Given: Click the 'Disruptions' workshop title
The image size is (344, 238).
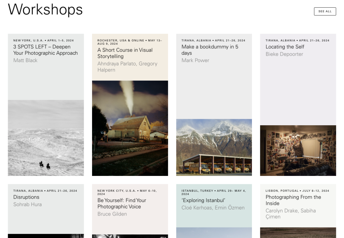Looking at the screenshot, I should (26, 197).
